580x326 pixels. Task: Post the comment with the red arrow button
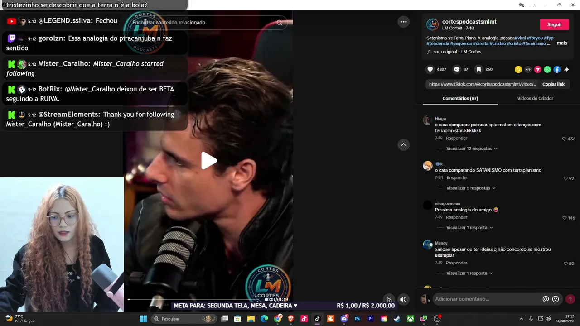click(x=570, y=299)
